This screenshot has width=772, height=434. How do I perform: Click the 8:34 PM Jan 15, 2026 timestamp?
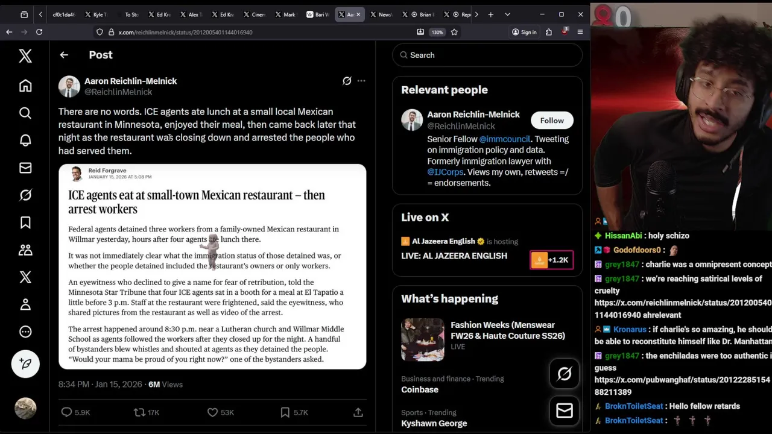click(100, 384)
